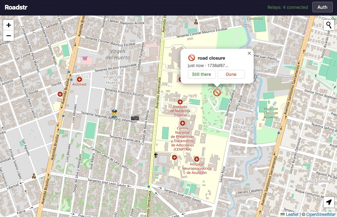The image size is (337, 217).
Task: Click the just now · 1738af87 text
Action: click(208, 66)
